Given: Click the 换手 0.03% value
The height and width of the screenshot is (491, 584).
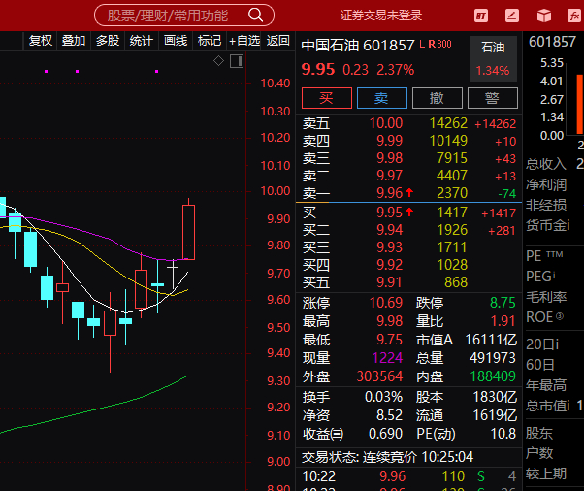Looking at the screenshot, I should [383, 397].
